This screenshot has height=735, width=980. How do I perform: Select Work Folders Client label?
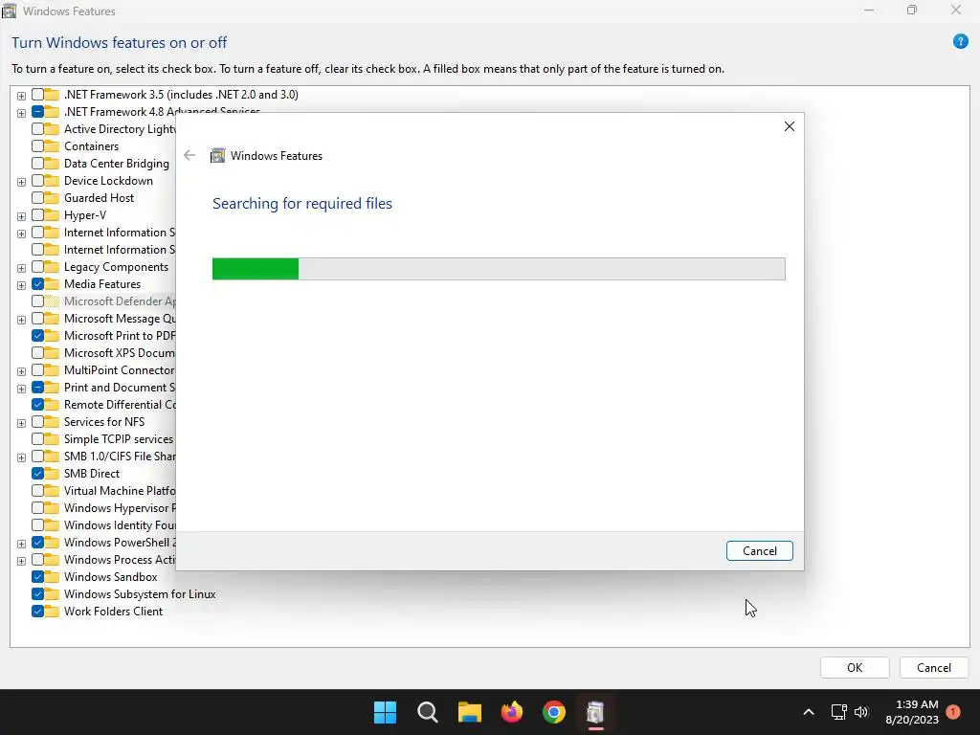(113, 612)
